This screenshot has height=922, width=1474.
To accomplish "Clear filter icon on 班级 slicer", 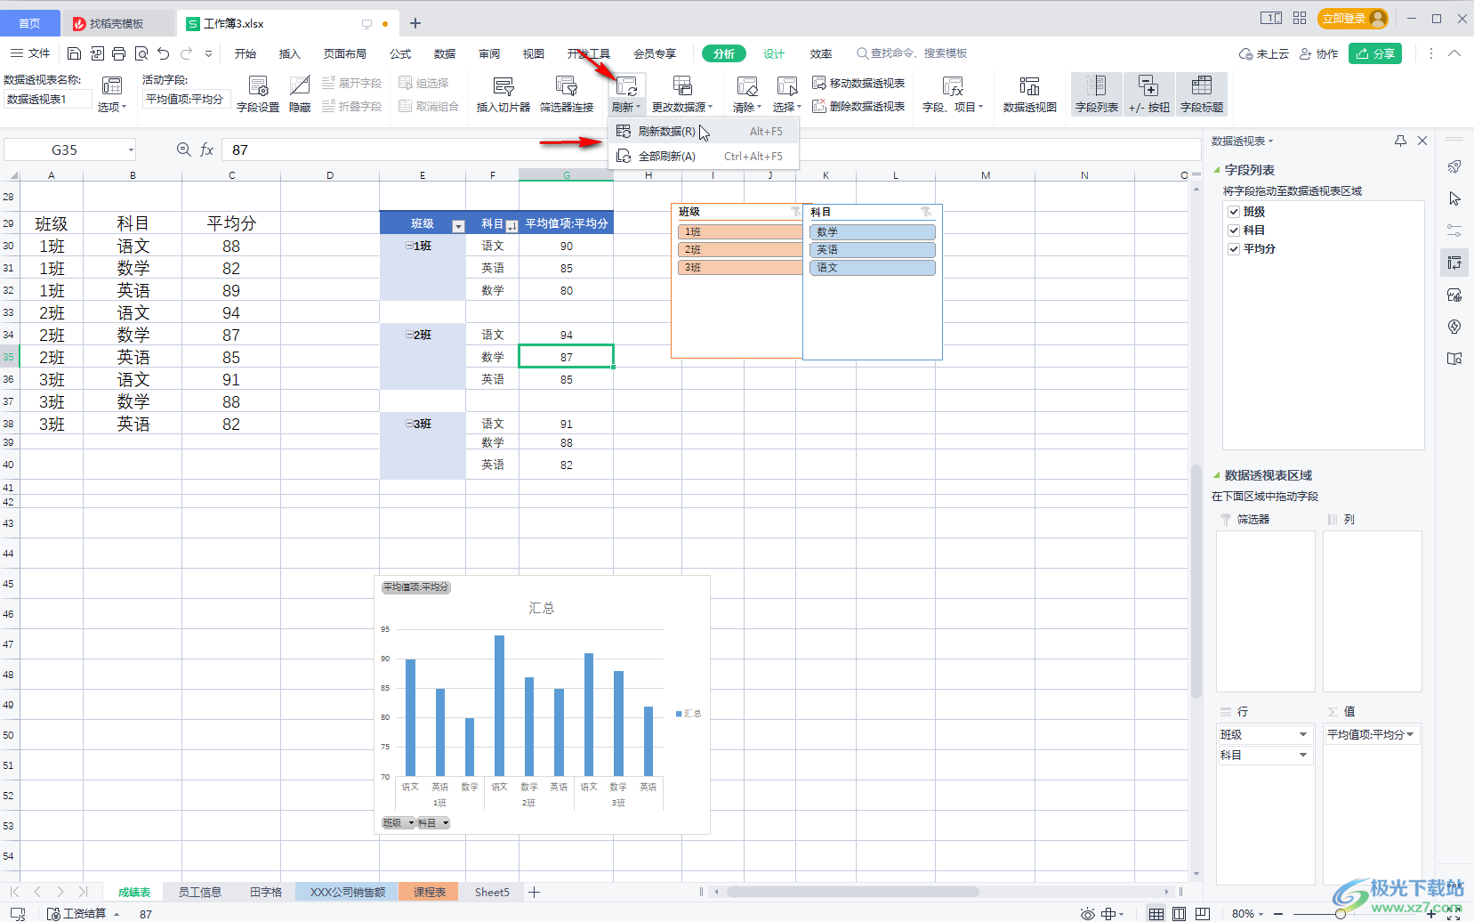I will click(x=795, y=212).
